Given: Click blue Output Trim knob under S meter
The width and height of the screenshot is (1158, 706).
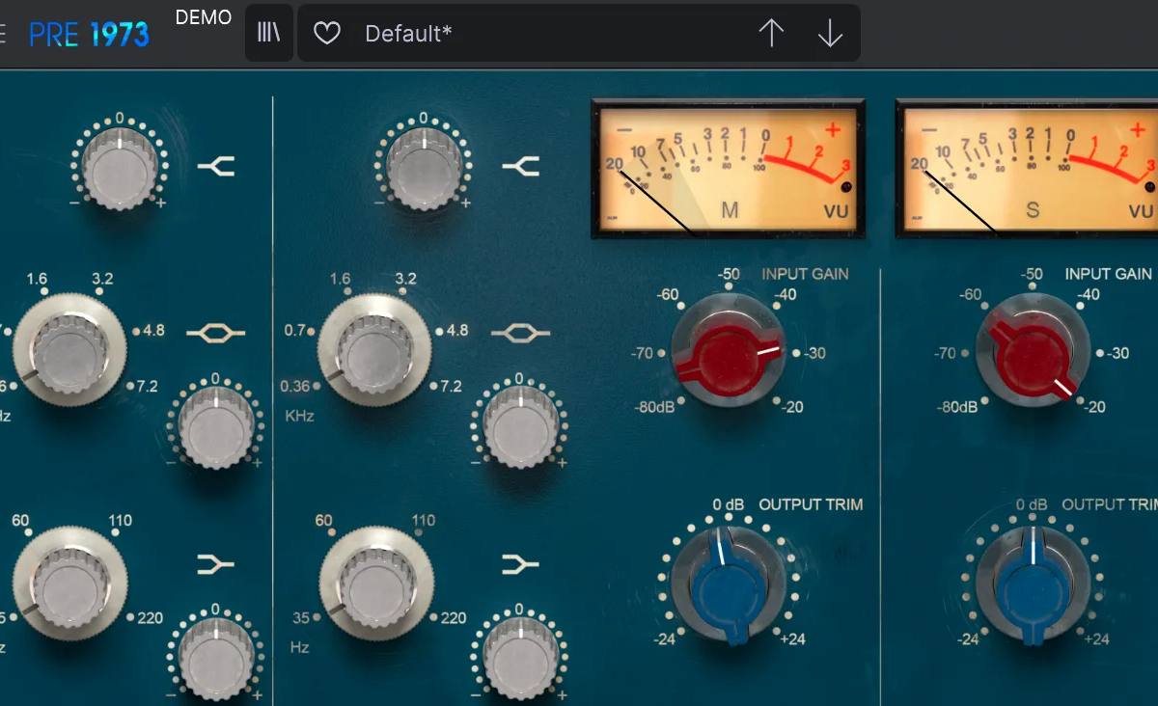Looking at the screenshot, I should pyautogui.click(x=1034, y=584).
